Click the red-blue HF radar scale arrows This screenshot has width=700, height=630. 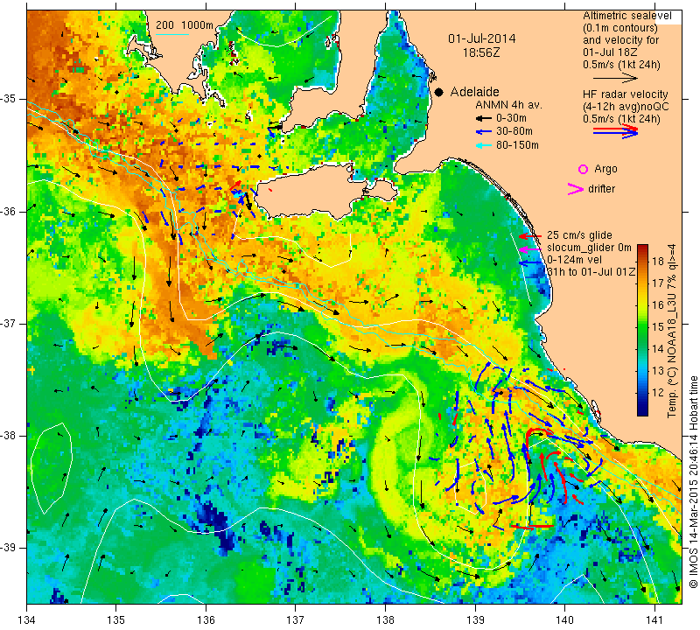tap(615, 131)
